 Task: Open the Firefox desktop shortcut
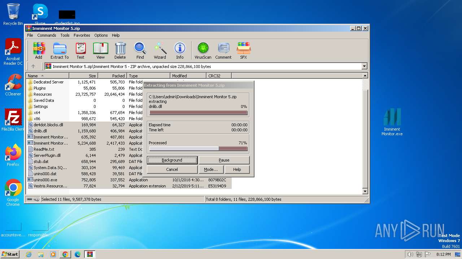click(x=13, y=155)
